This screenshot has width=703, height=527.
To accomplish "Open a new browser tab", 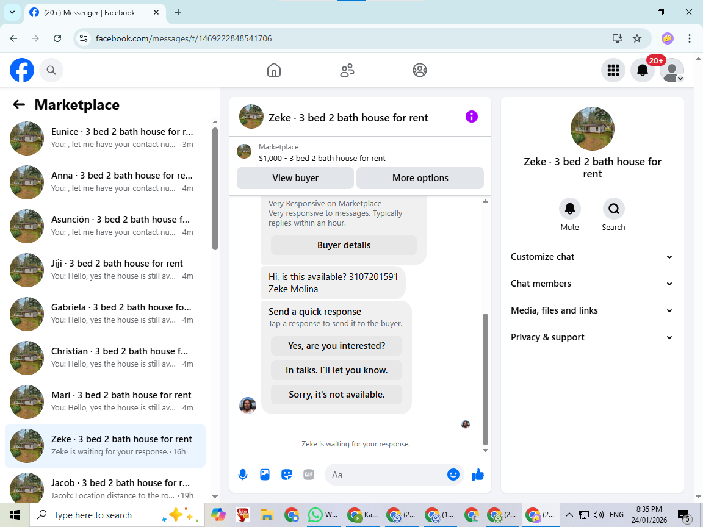I will coord(178,13).
